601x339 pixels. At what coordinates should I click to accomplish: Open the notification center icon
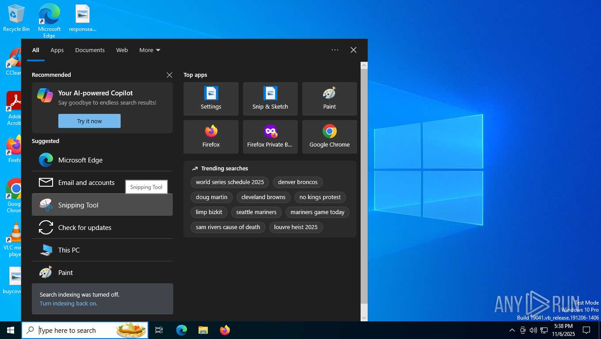click(x=586, y=330)
